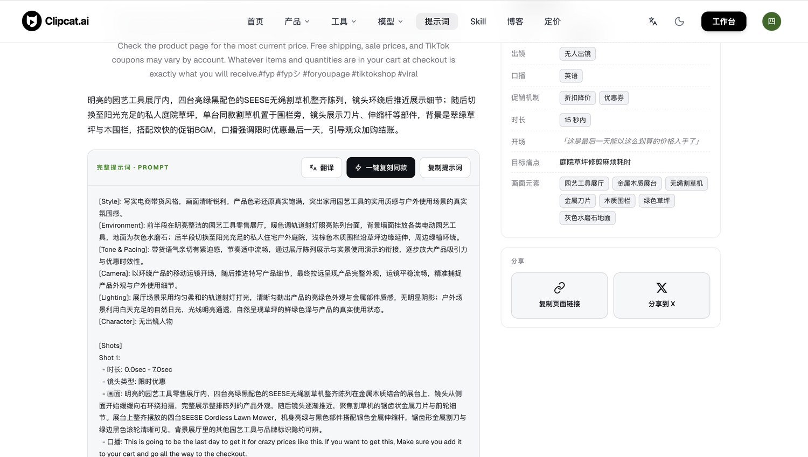Click the [Shots] line in prompt
Image resolution: width=808 pixels, height=457 pixels.
[110, 346]
